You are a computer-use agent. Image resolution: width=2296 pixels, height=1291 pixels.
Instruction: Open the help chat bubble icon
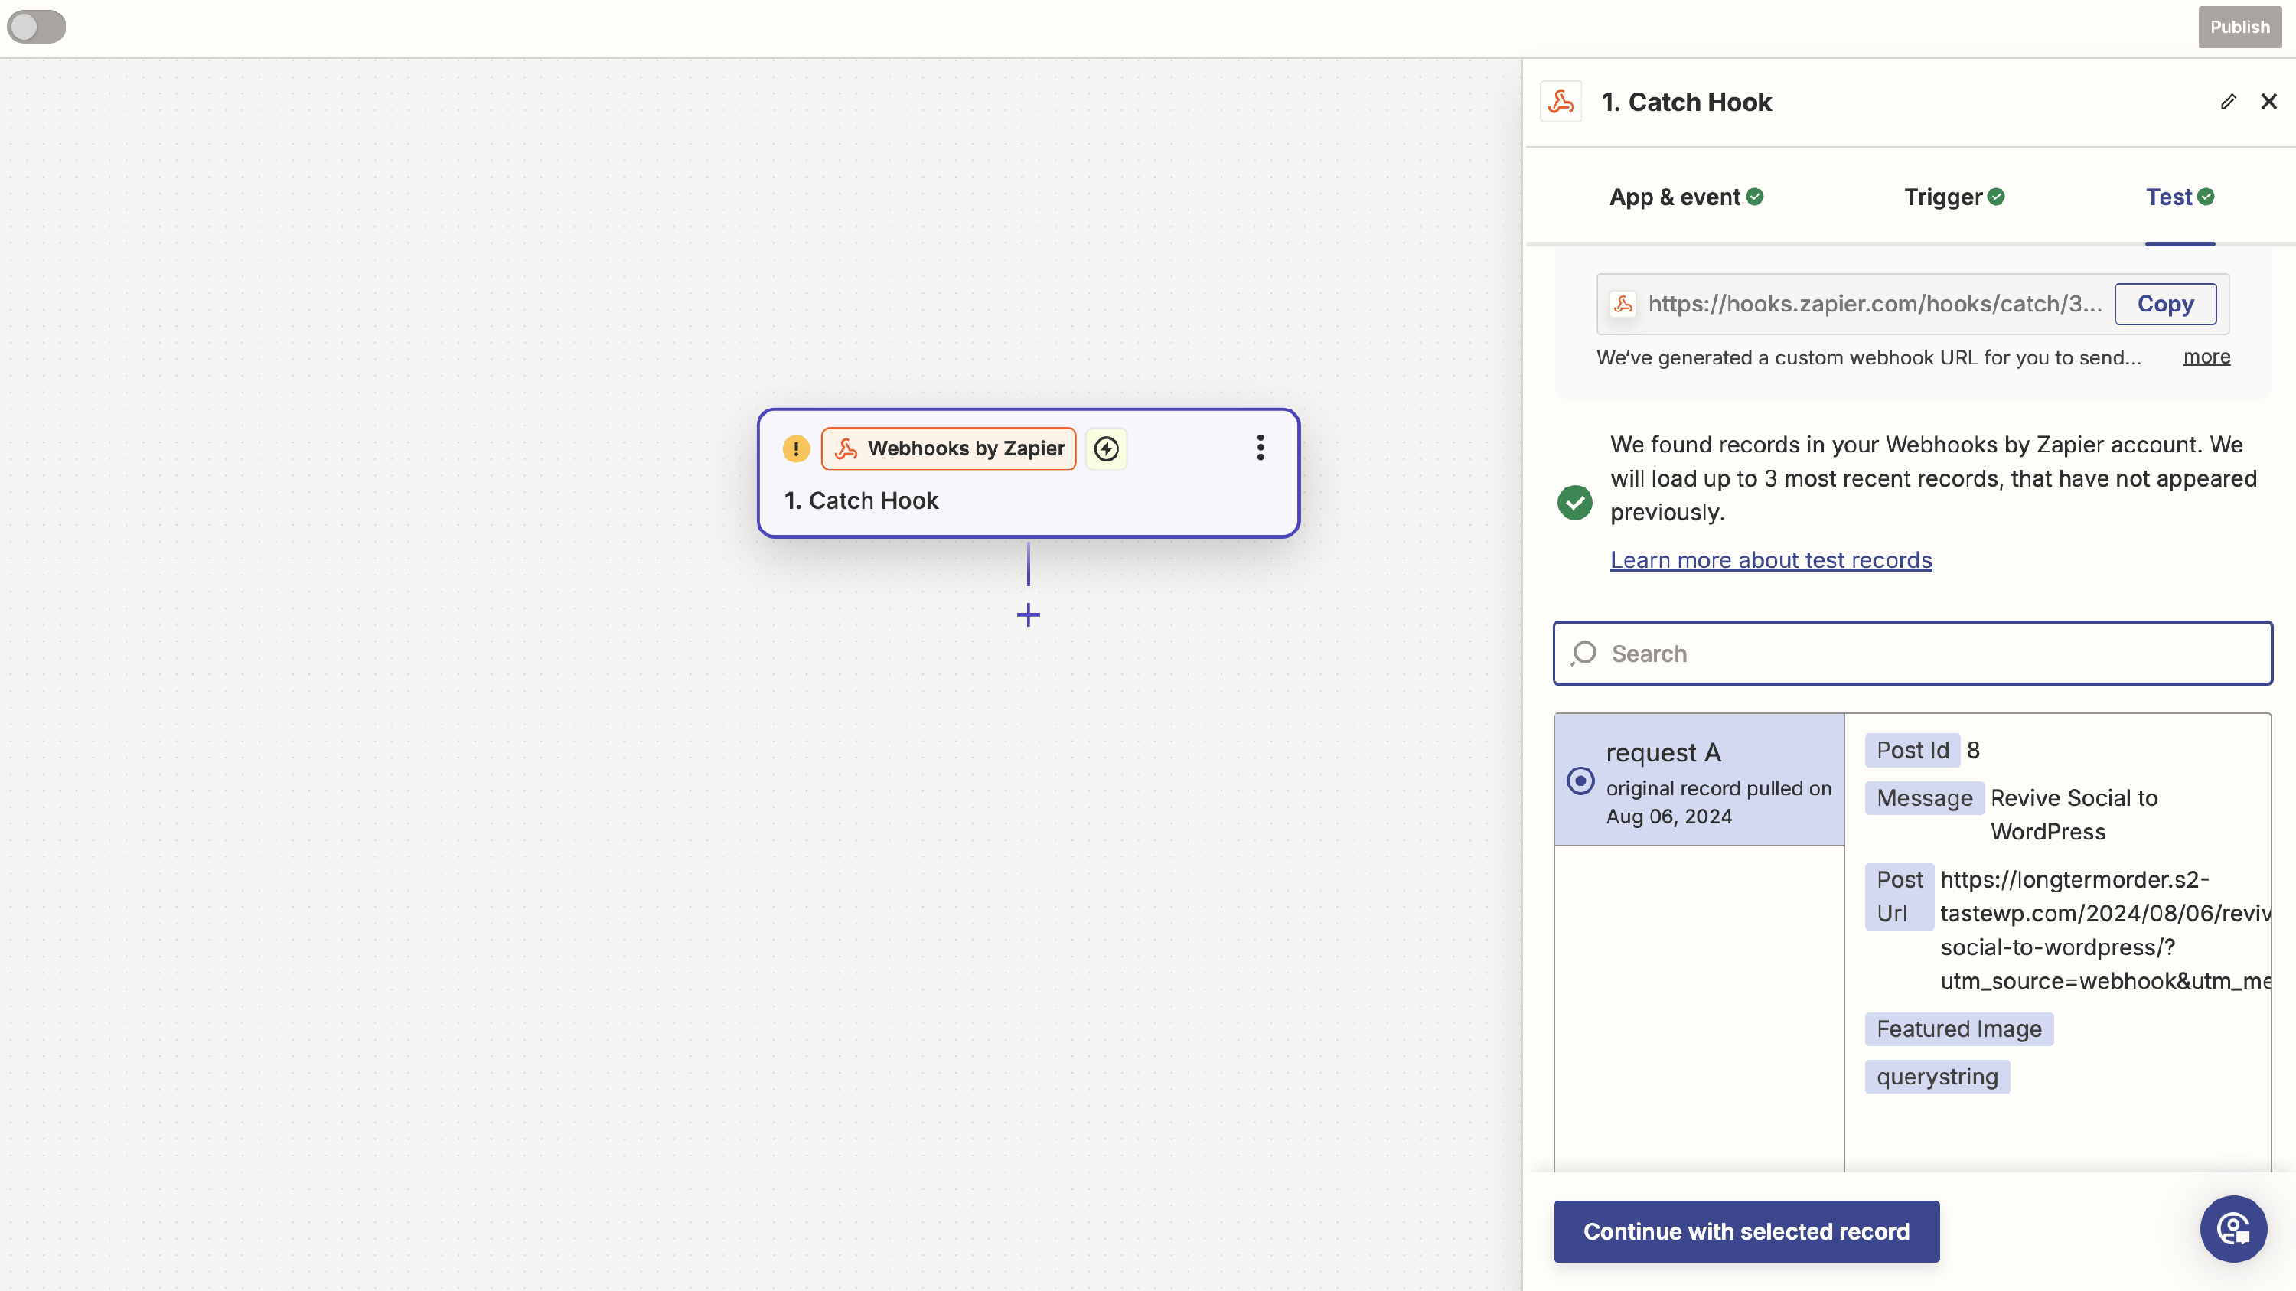2232,1229
